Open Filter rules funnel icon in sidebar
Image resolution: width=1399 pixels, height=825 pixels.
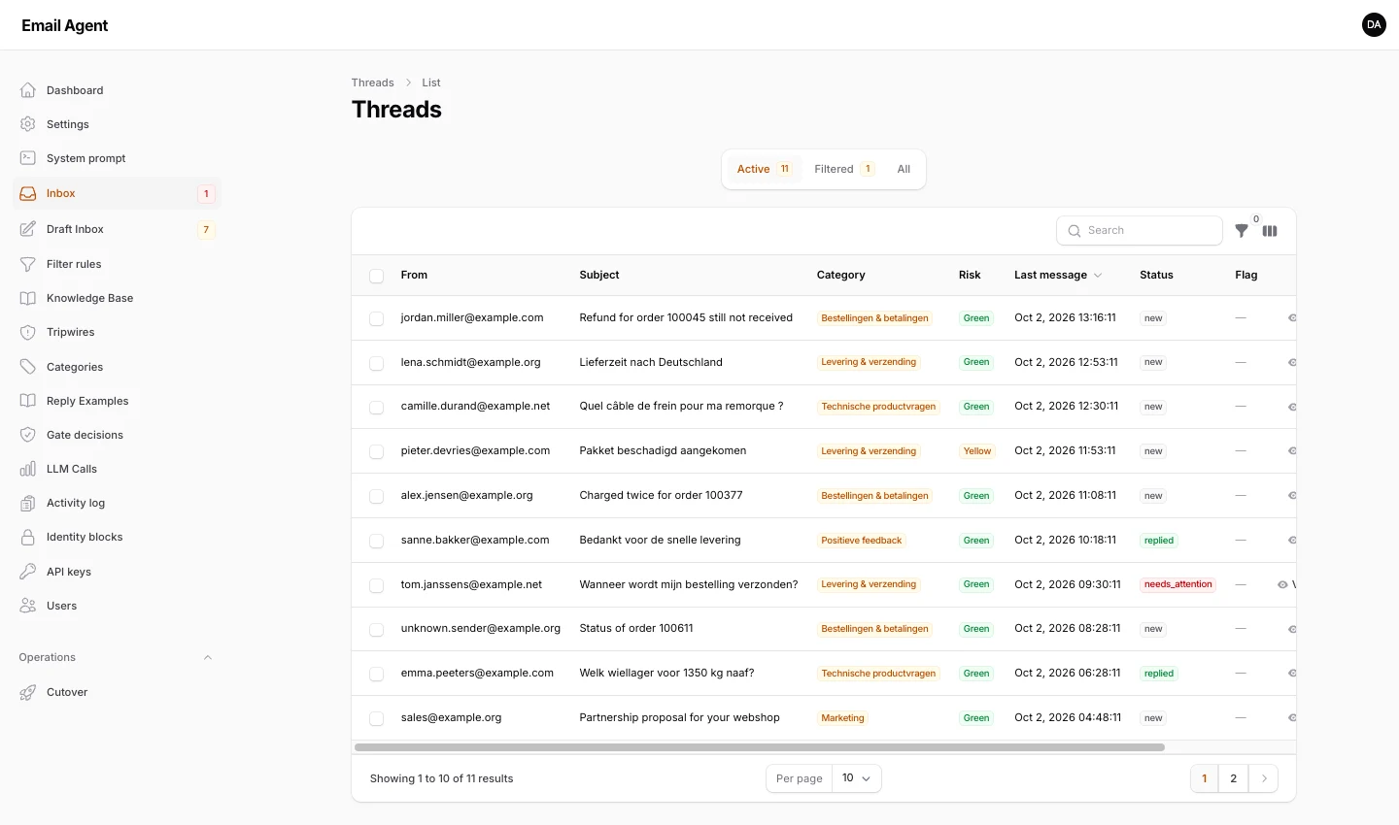click(28, 264)
